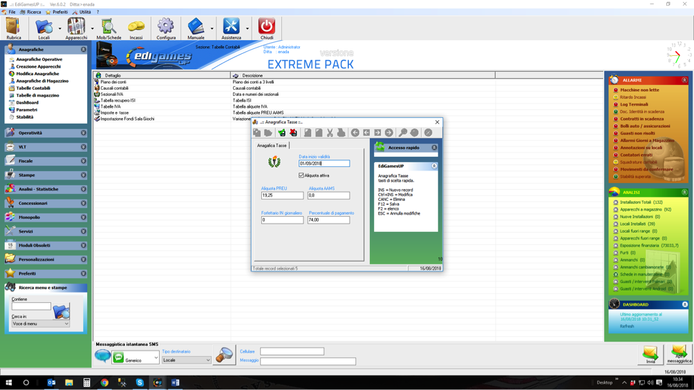
Task: Select the Anagafica Tasse tab
Action: 272,146
